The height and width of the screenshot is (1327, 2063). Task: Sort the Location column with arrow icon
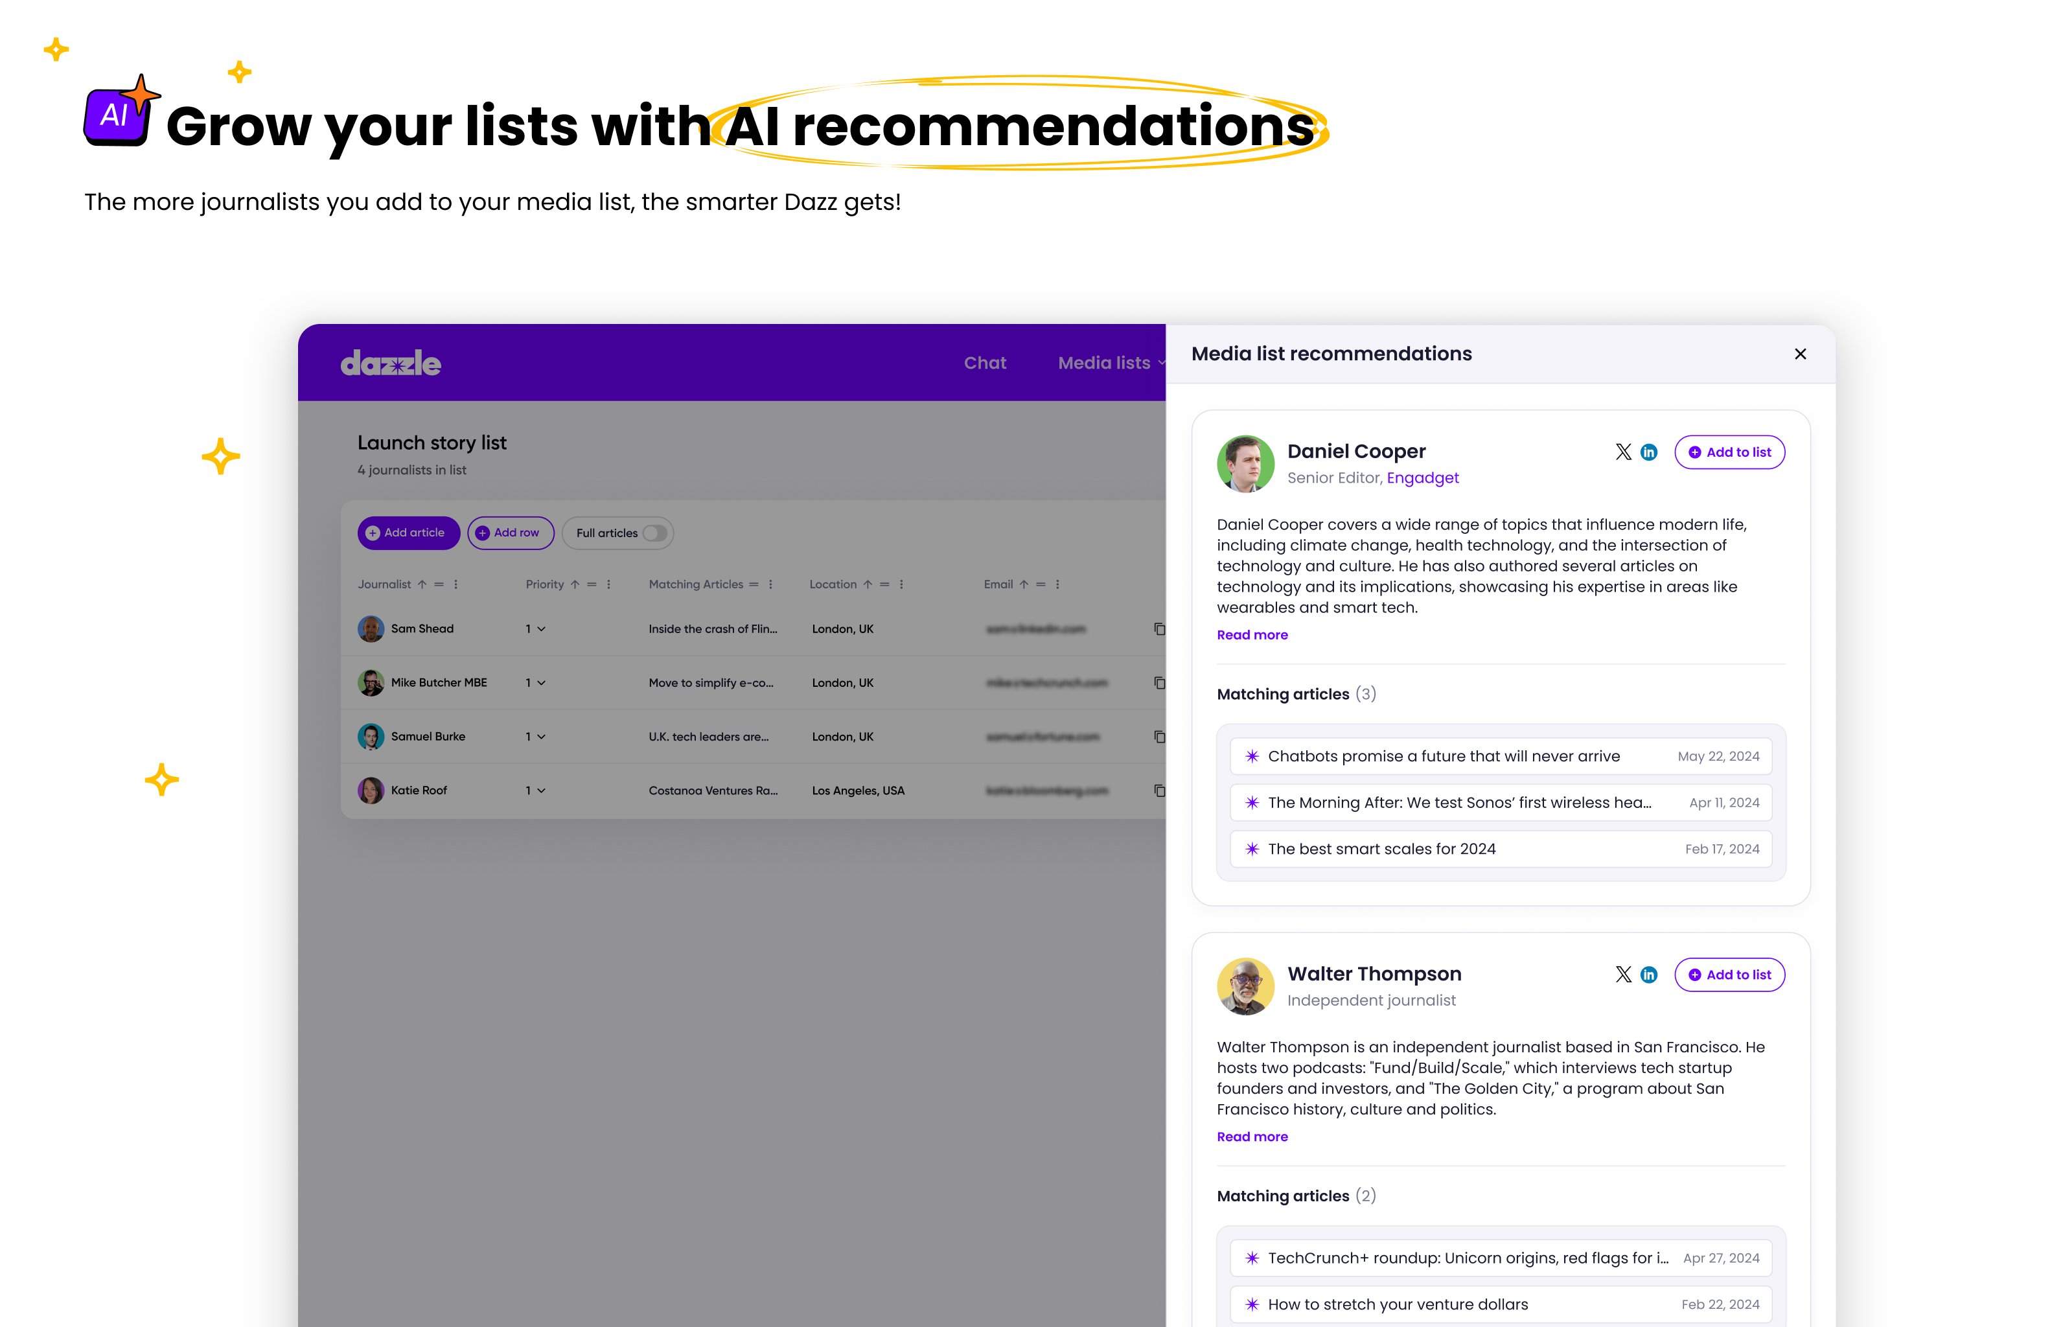868,584
